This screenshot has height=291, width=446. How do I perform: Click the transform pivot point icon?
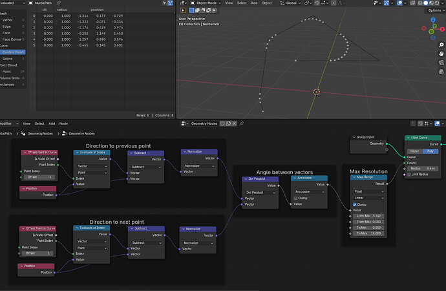click(308, 3)
